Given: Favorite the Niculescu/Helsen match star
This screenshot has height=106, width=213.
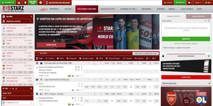Looking at the screenshot, I should click(x=37, y=104).
